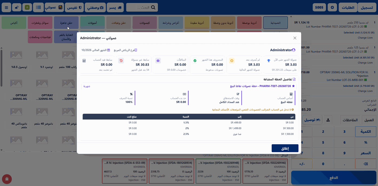Select the فيتامينات ومكملات pink category tile

point(40,37)
